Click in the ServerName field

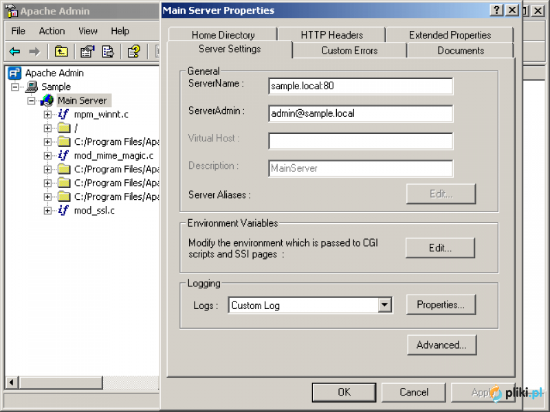coord(360,87)
